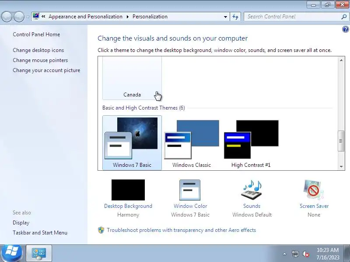Click the double chevron in the breadcrumb
The width and height of the screenshot is (350, 262).
(x=43, y=16)
